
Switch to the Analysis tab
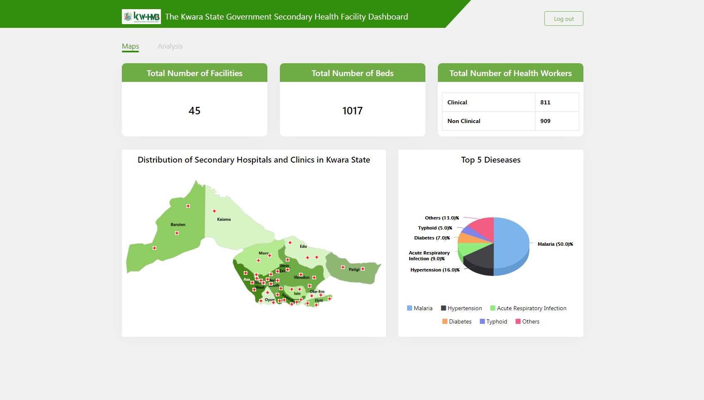(170, 46)
